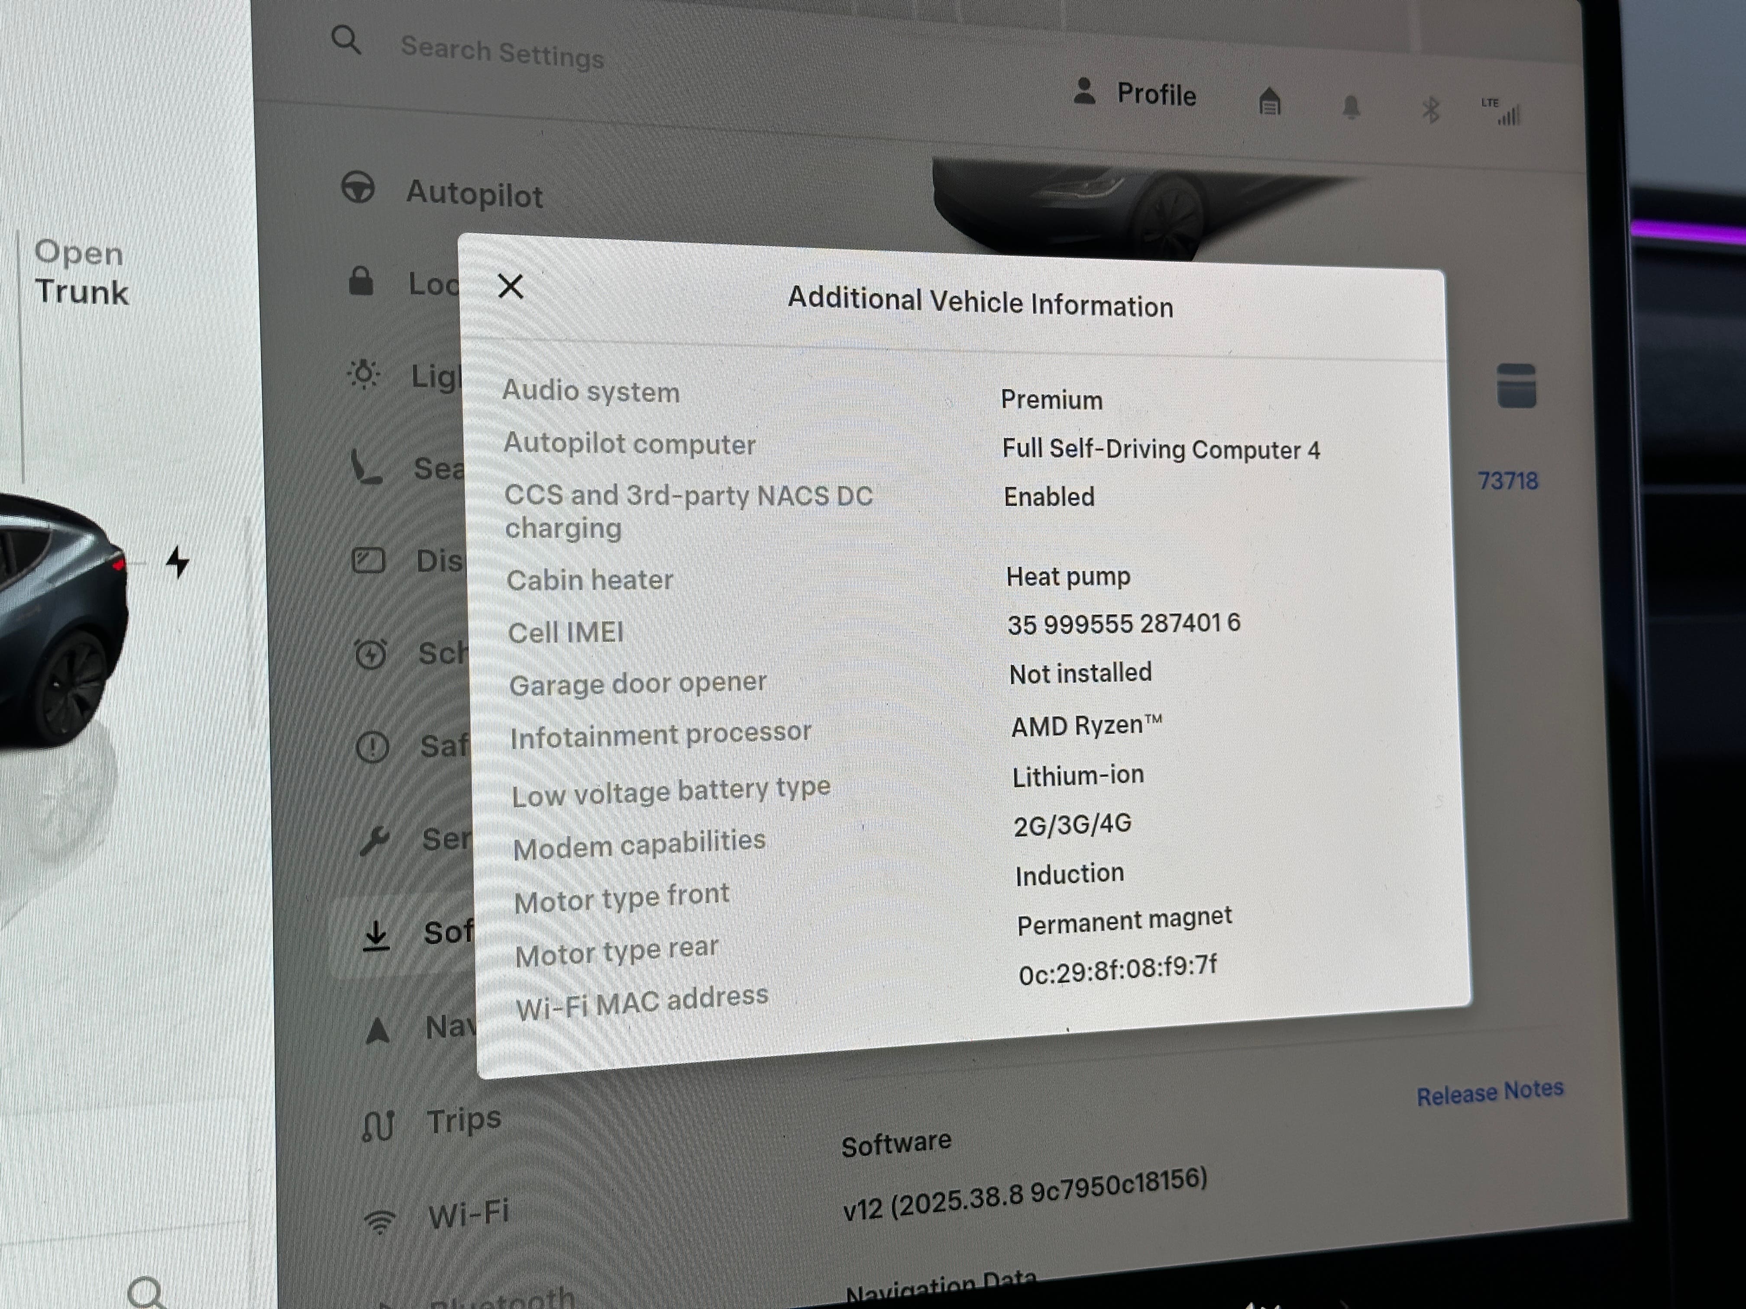Open notifications bell icon
The image size is (1746, 1309).
tap(1351, 106)
